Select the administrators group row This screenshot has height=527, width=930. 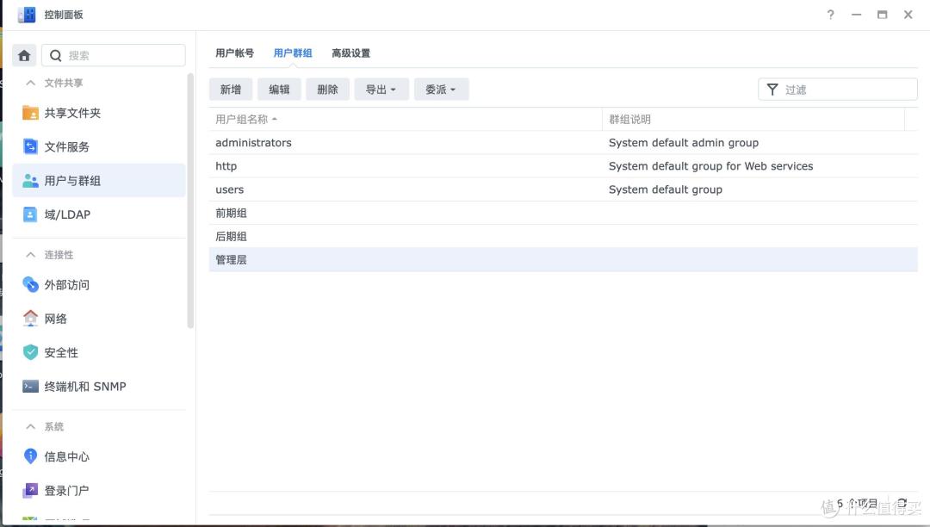tap(563, 142)
